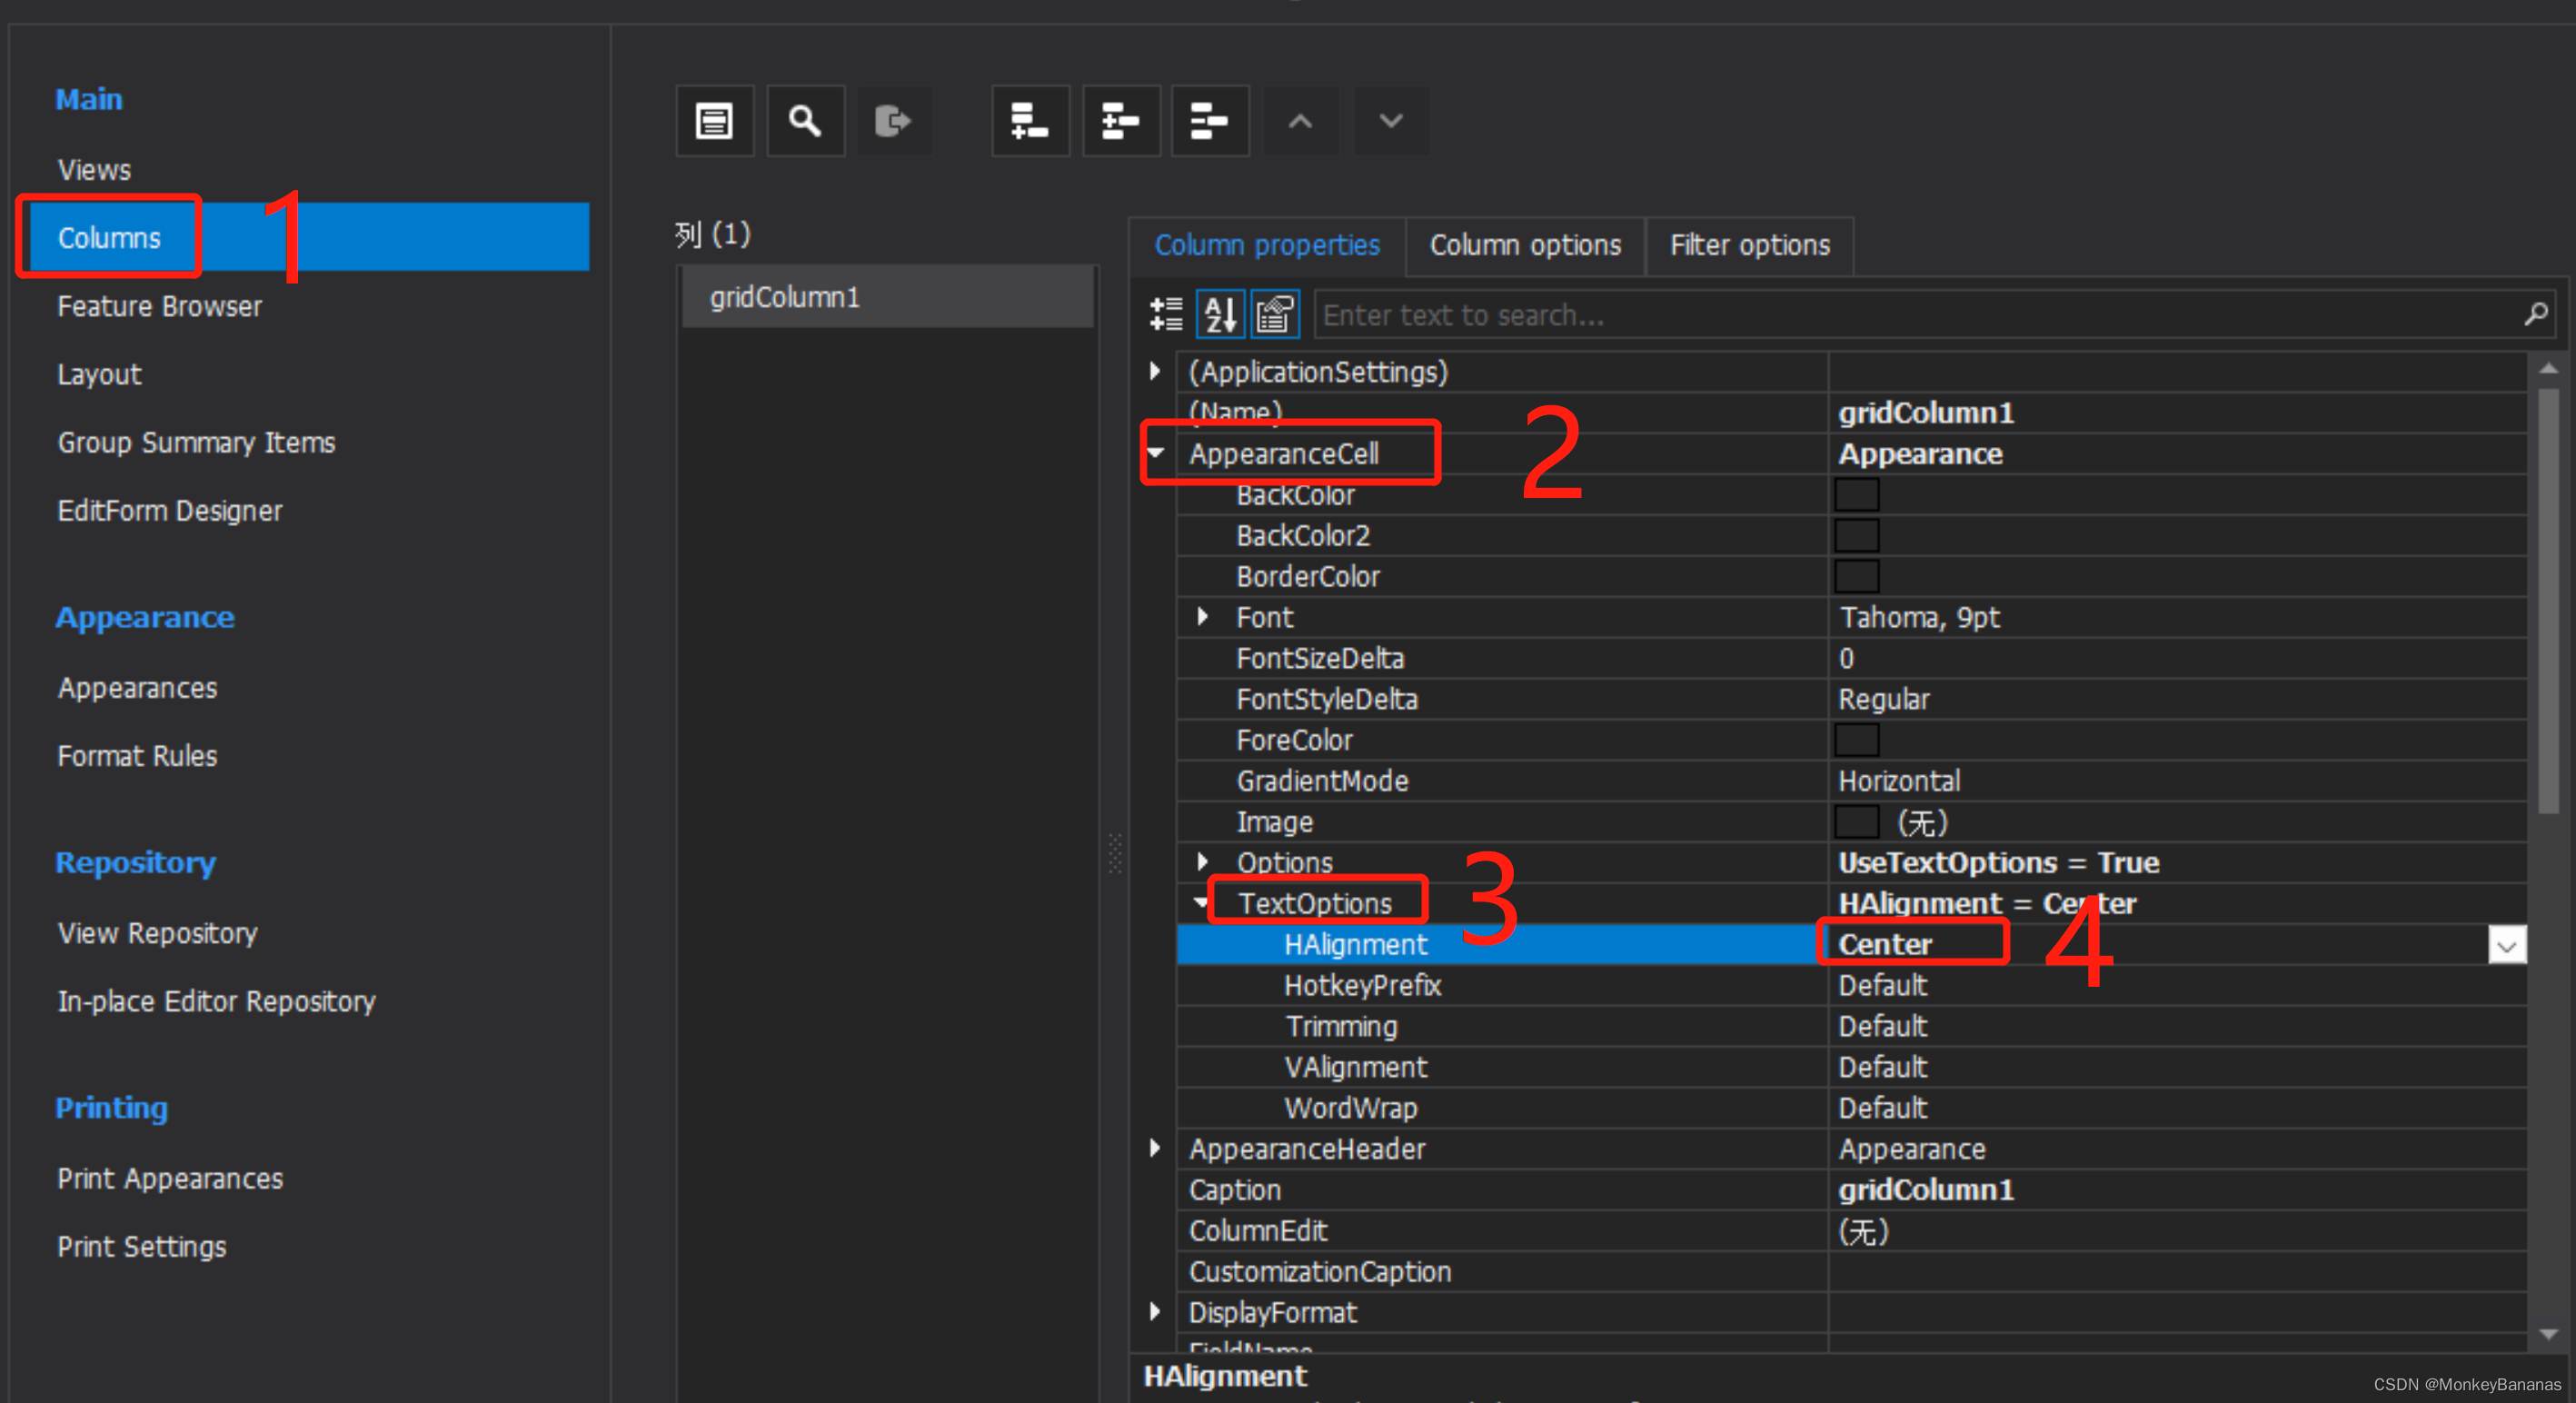Click the move column down arrow

tap(1390, 121)
